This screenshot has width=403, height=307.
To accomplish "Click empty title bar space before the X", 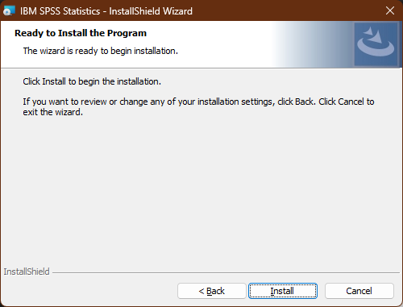I will pyautogui.click(x=288, y=10).
